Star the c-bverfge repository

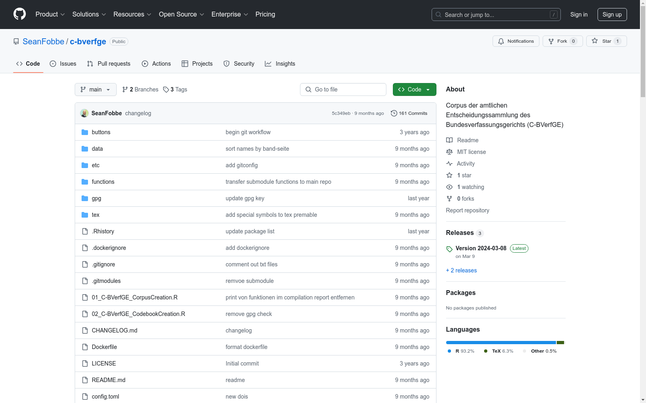tap(606, 41)
